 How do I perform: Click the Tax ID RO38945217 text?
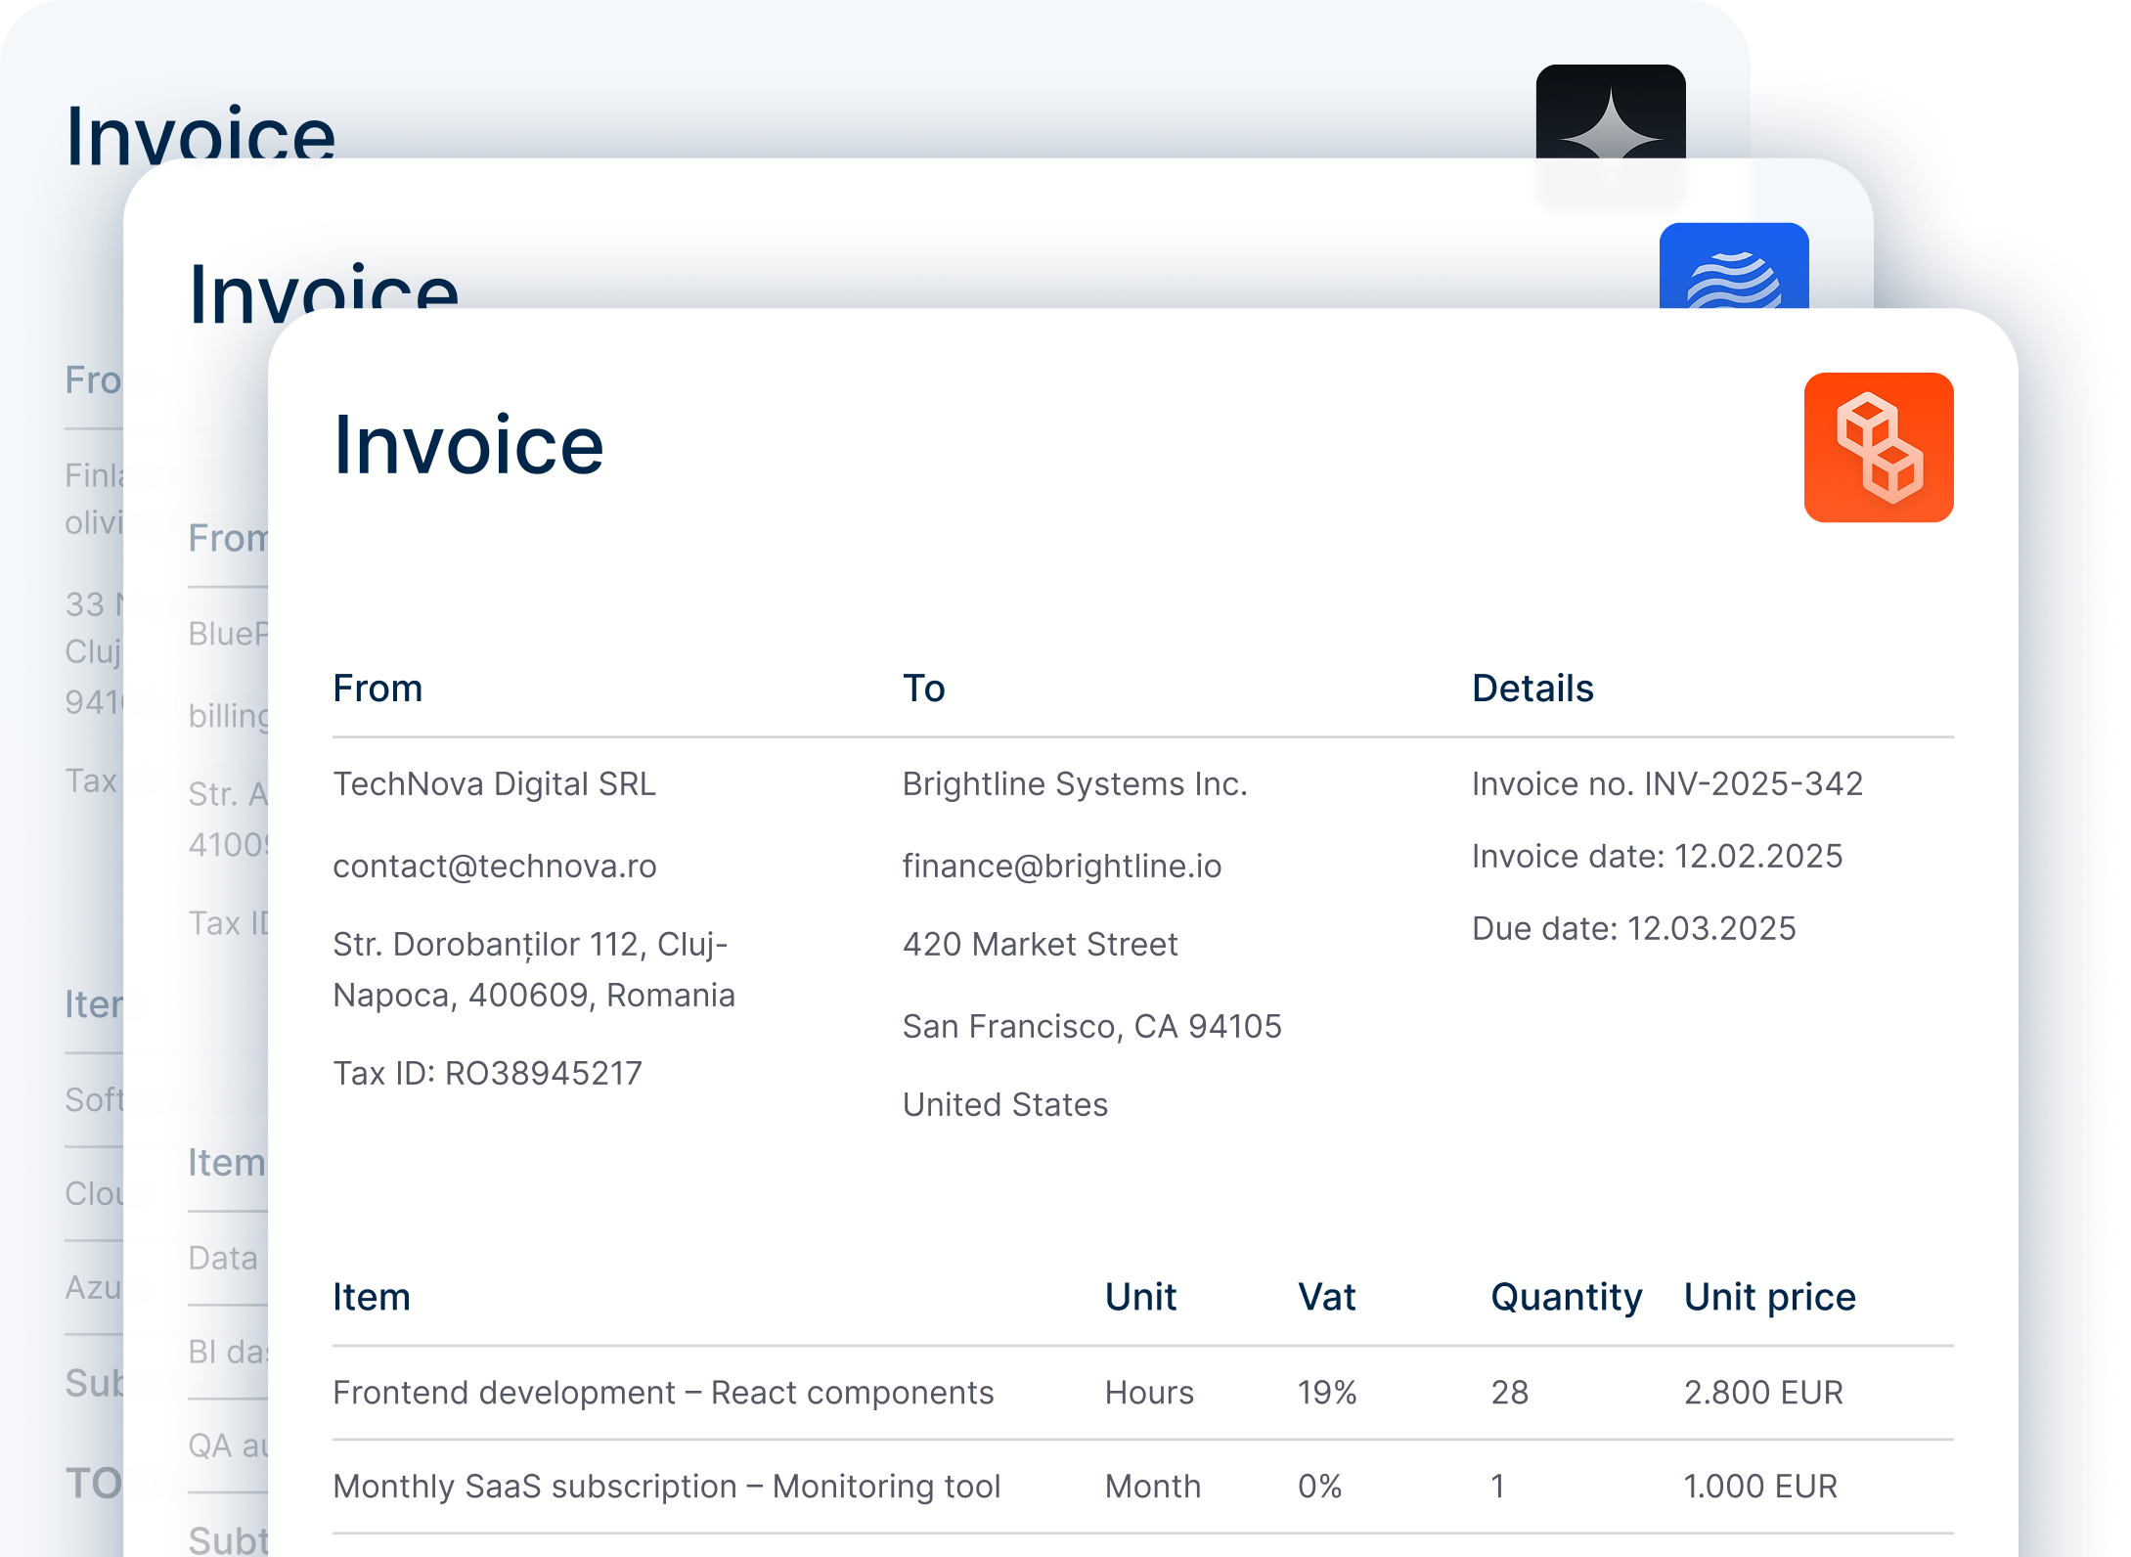point(488,1073)
